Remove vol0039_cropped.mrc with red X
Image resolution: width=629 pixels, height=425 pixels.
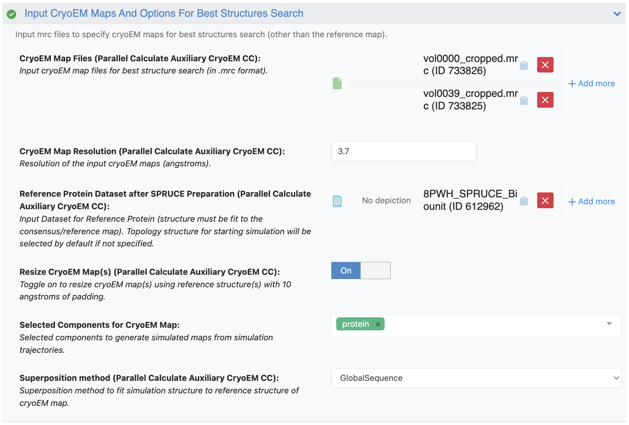(x=545, y=100)
